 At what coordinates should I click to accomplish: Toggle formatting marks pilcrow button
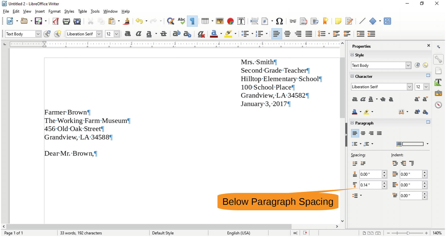[192, 21]
